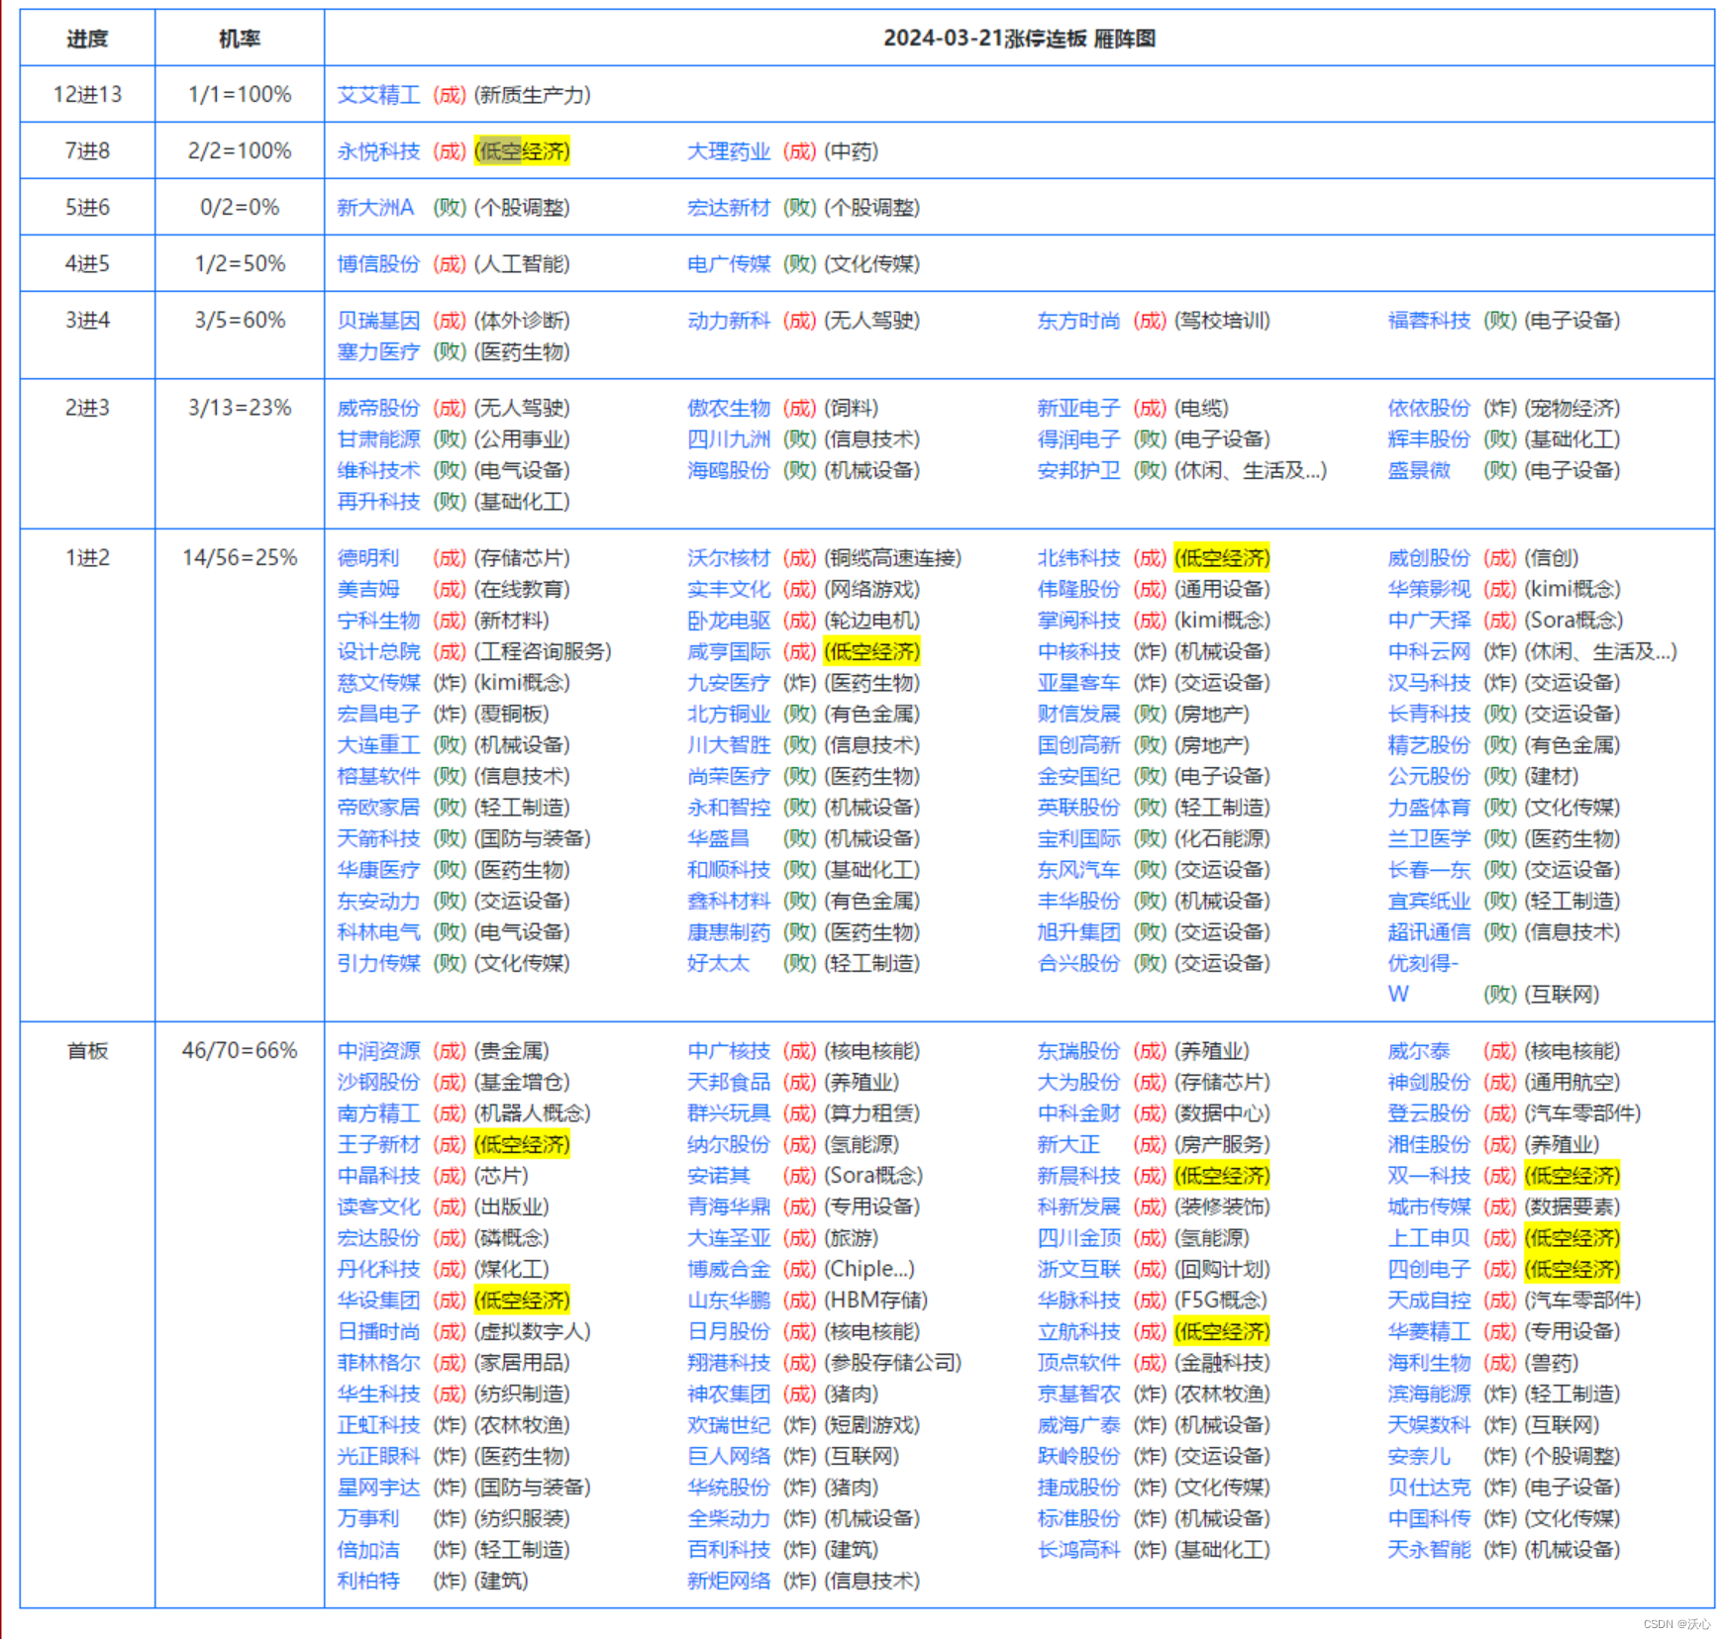Select the 依依股份 link
The image size is (1726, 1639).
[x=1429, y=408]
